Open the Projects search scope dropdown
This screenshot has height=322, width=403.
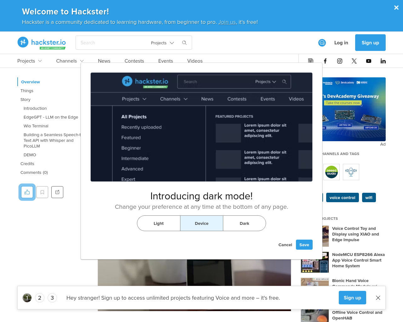162,43
